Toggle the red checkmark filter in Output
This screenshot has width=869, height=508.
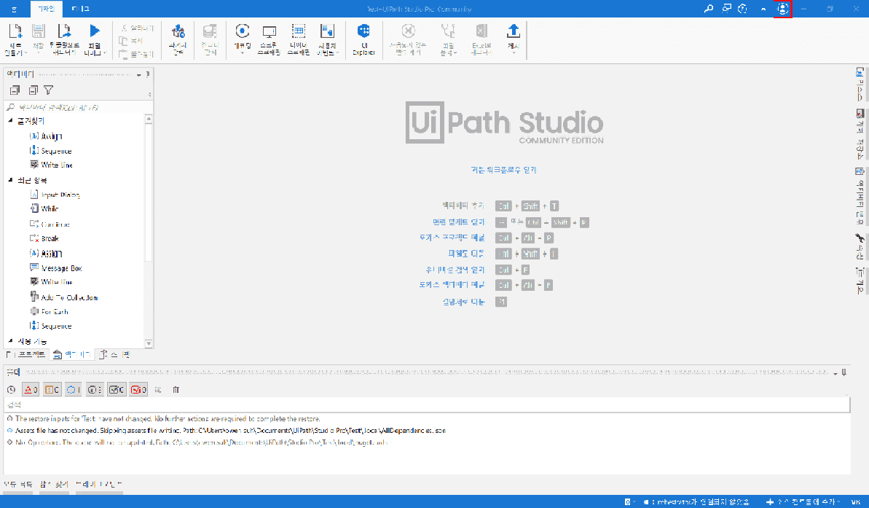click(x=138, y=390)
